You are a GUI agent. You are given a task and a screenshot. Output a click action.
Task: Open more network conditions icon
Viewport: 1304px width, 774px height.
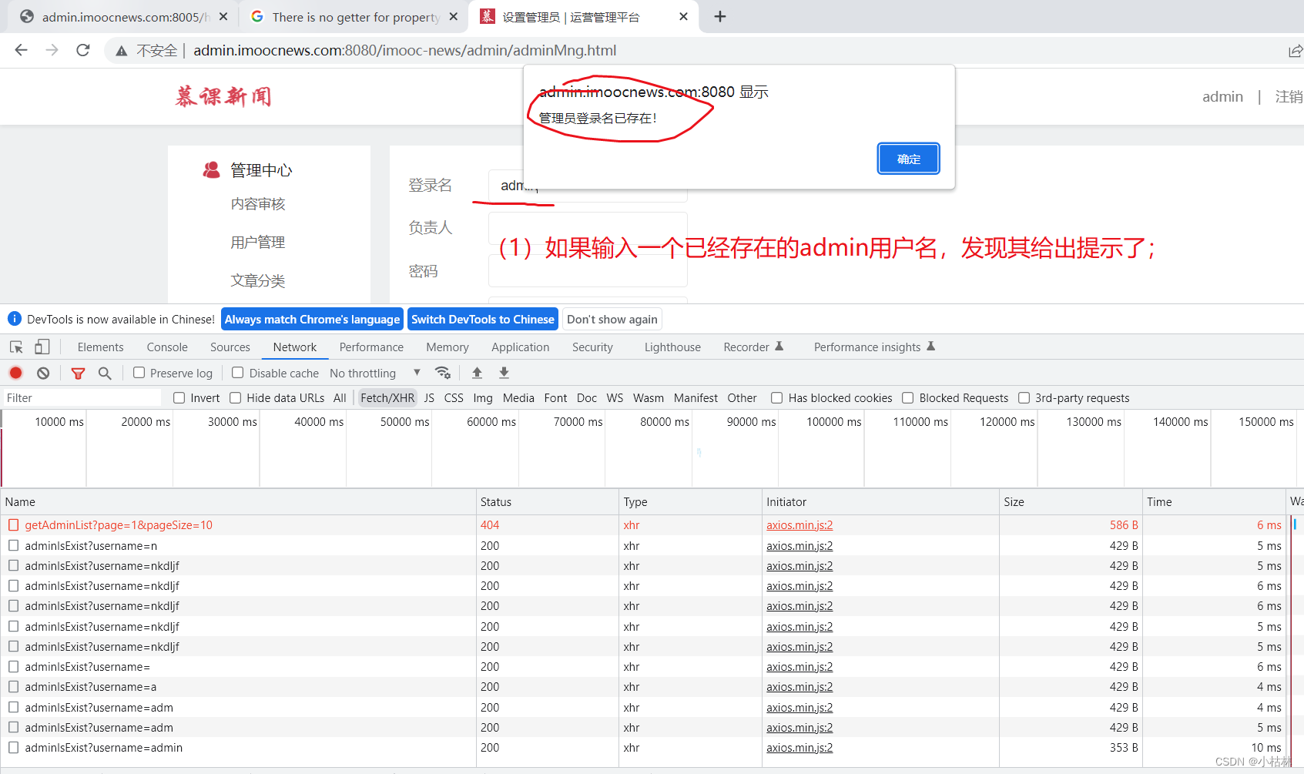[x=443, y=373]
